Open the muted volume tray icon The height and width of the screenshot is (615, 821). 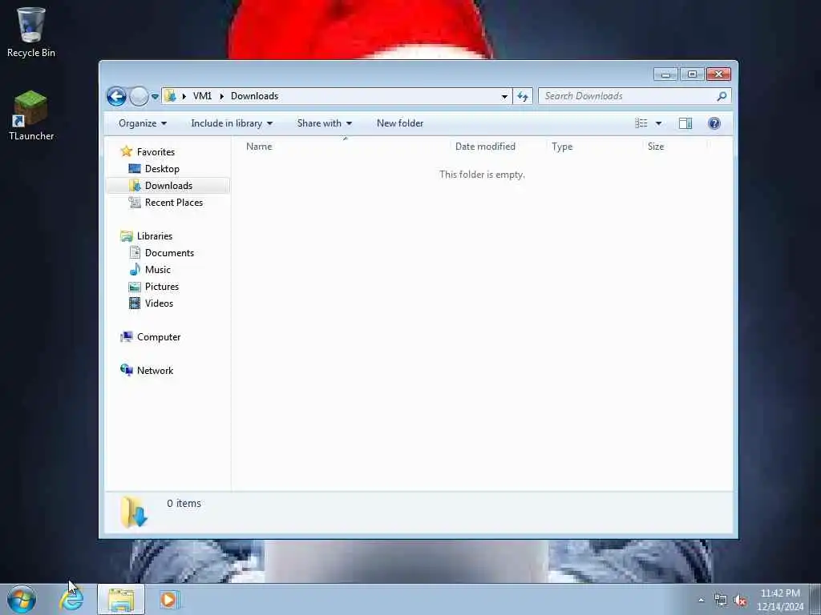740,601
